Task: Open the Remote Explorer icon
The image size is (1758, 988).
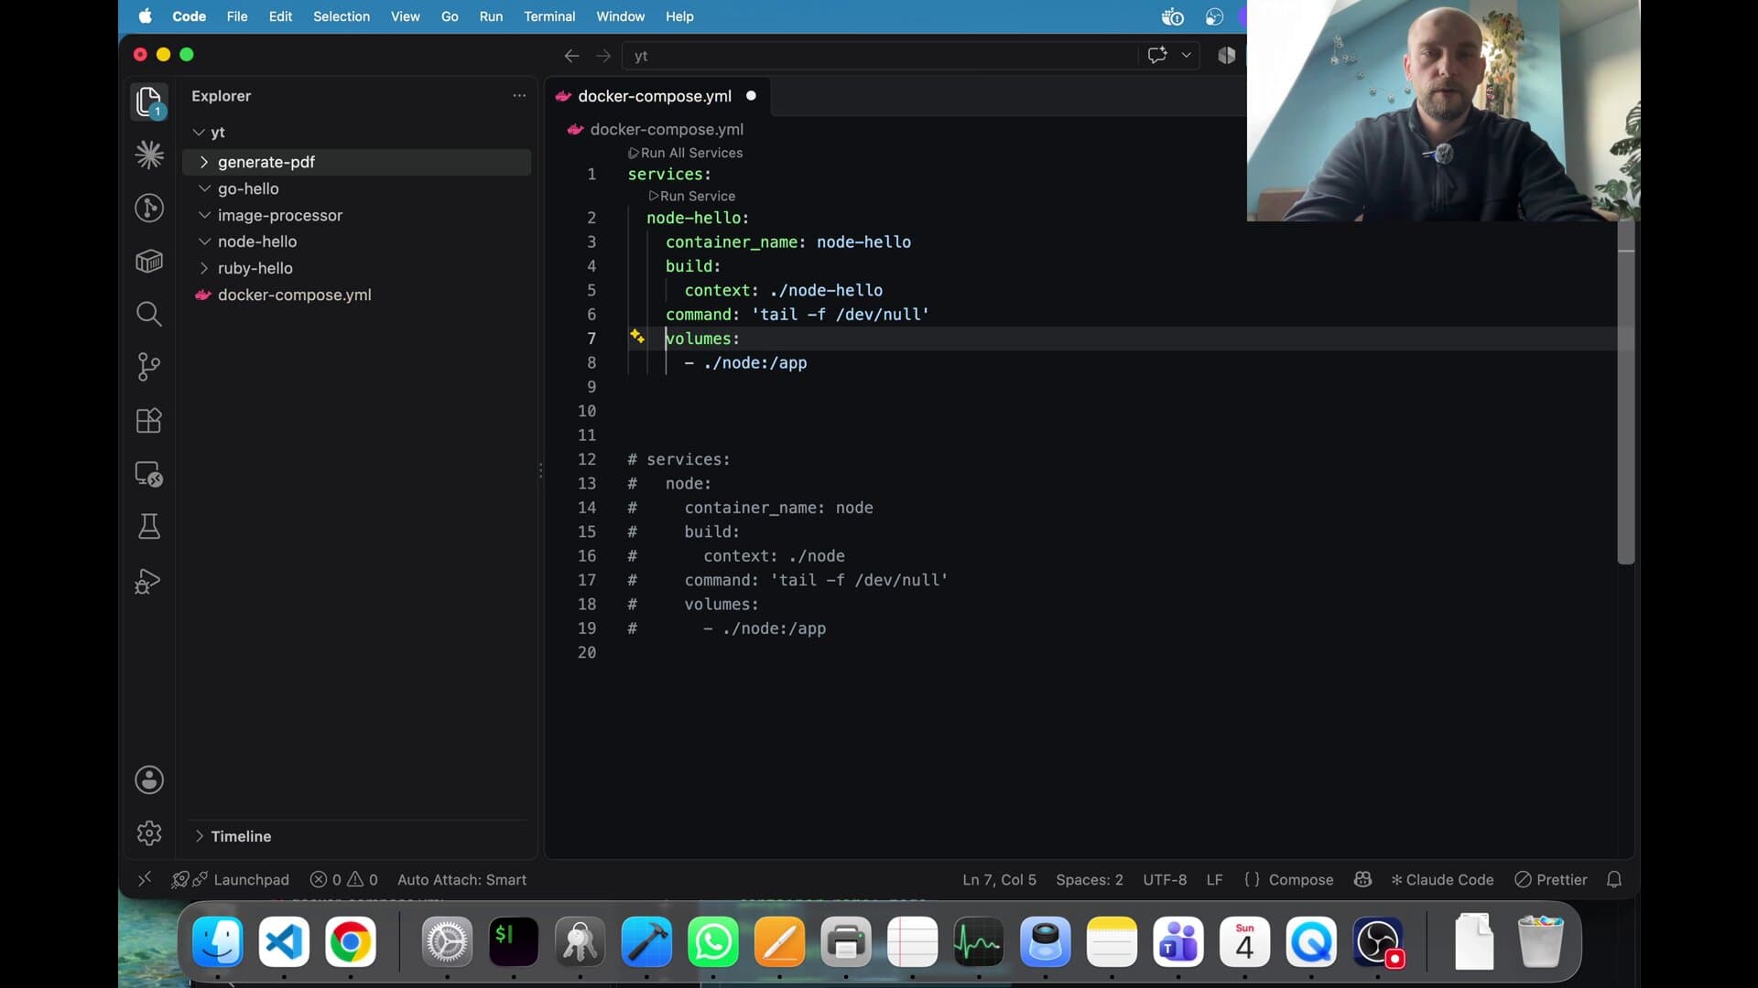Action: point(149,473)
